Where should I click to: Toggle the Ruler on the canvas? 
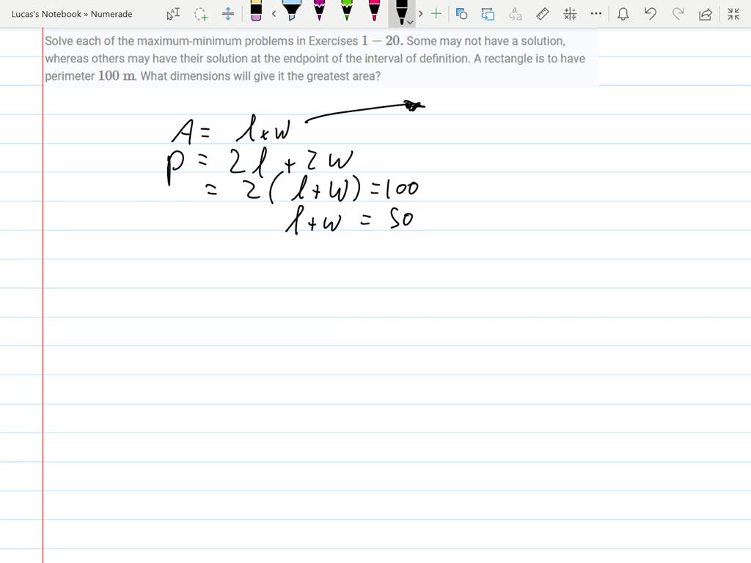pos(543,13)
